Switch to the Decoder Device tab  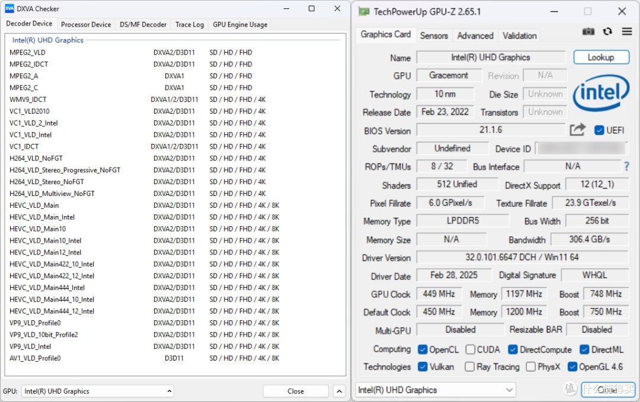29,24
